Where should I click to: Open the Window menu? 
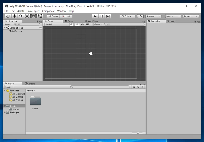62,11
